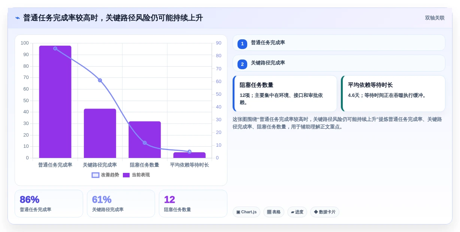Select the 关键路径完成率 list item

tap(339, 63)
